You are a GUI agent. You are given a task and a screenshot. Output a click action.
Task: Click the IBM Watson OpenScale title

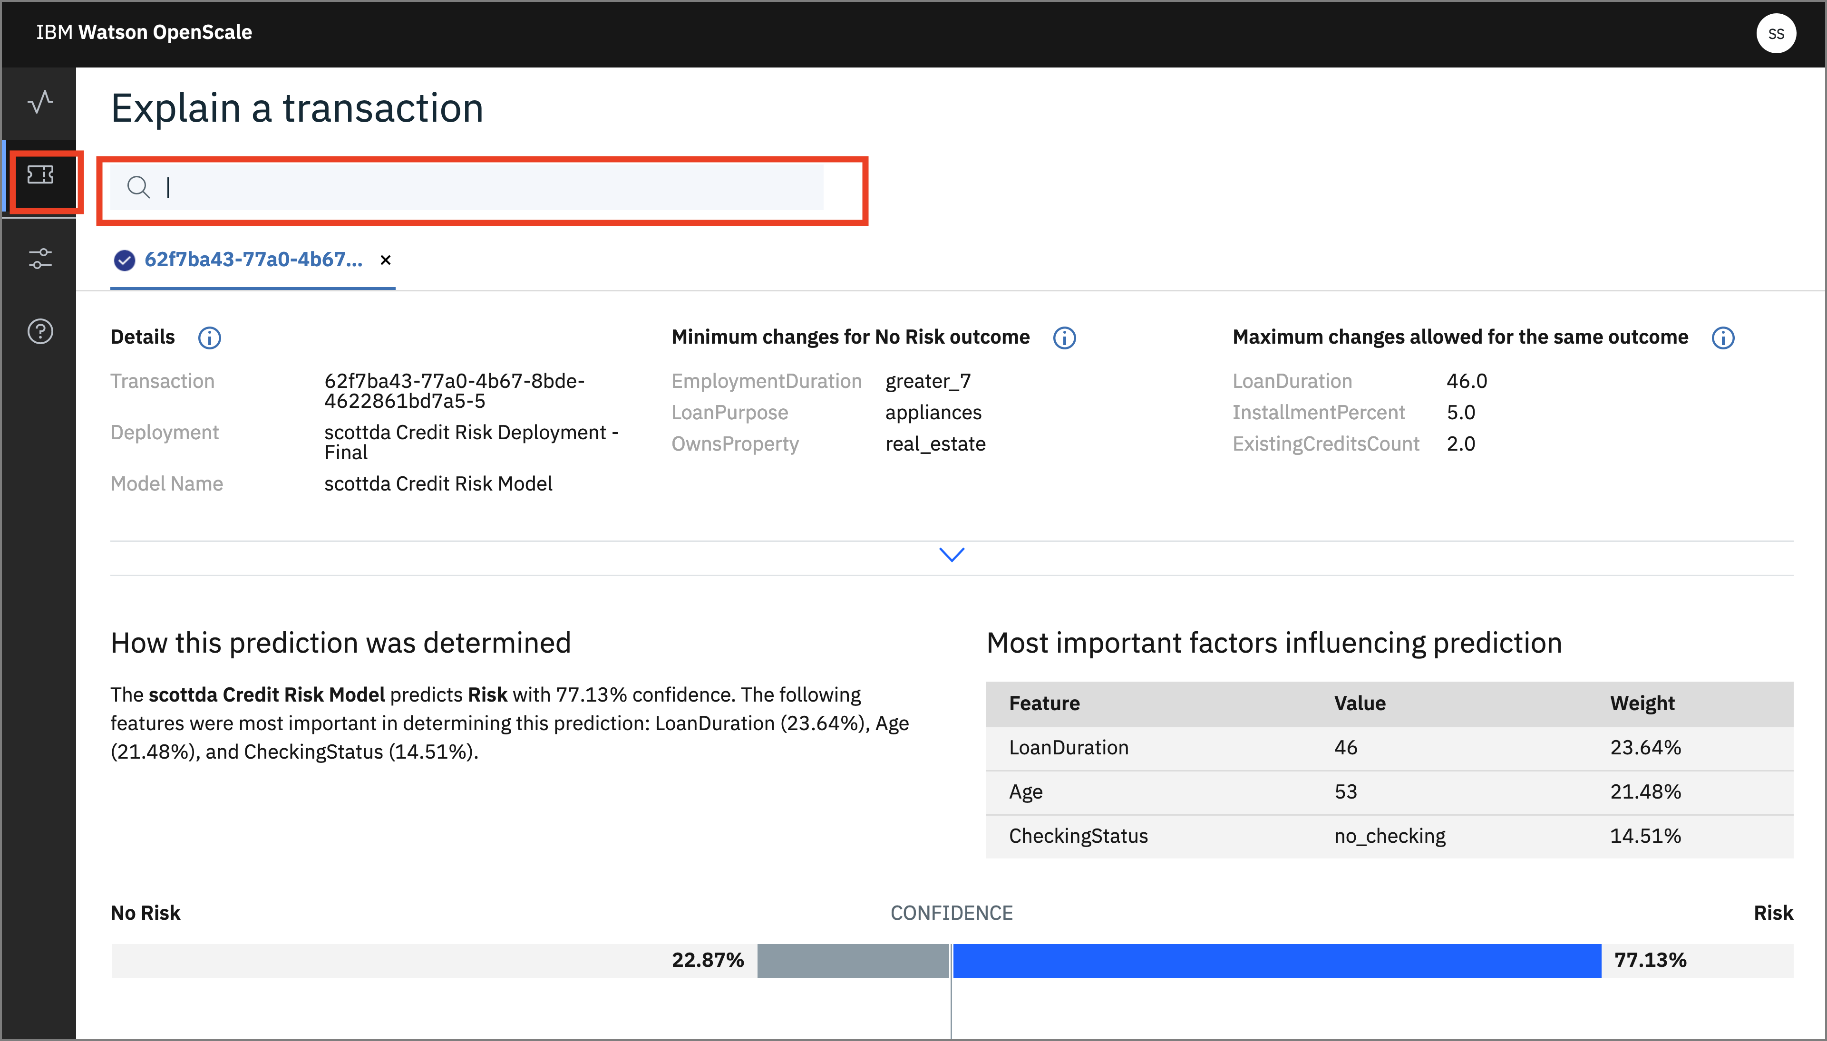click(x=144, y=32)
